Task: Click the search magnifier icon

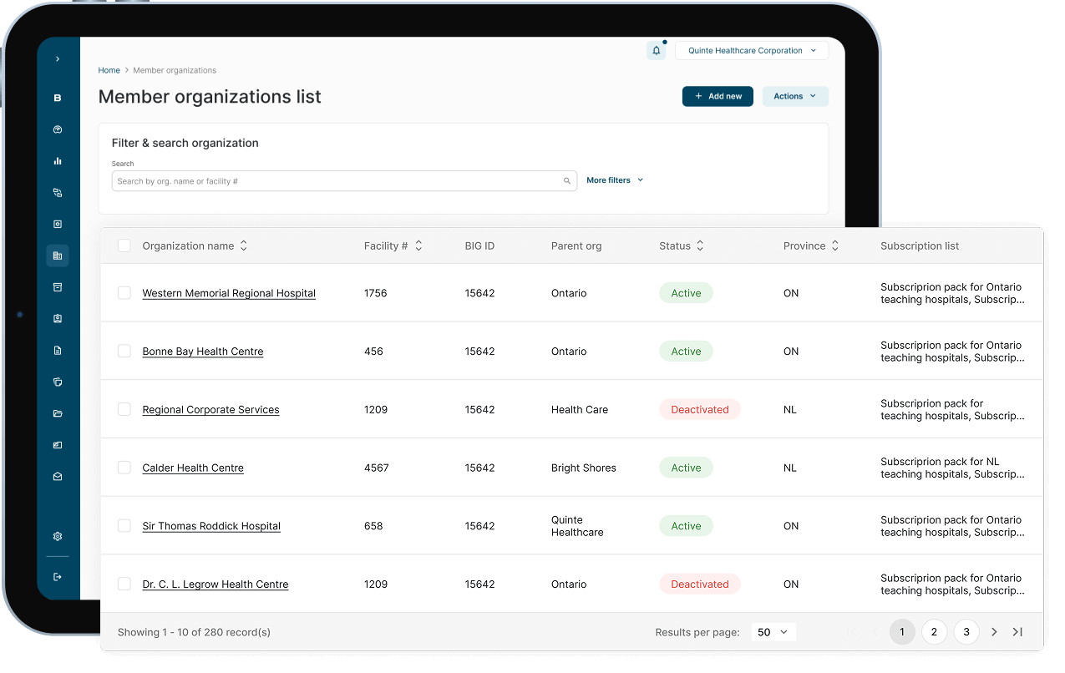Action: pos(567,181)
